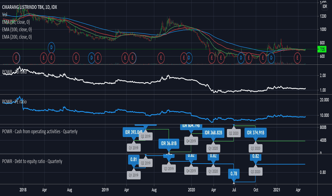Click the IDR 36.81B cash flow label

tap(169, 144)
